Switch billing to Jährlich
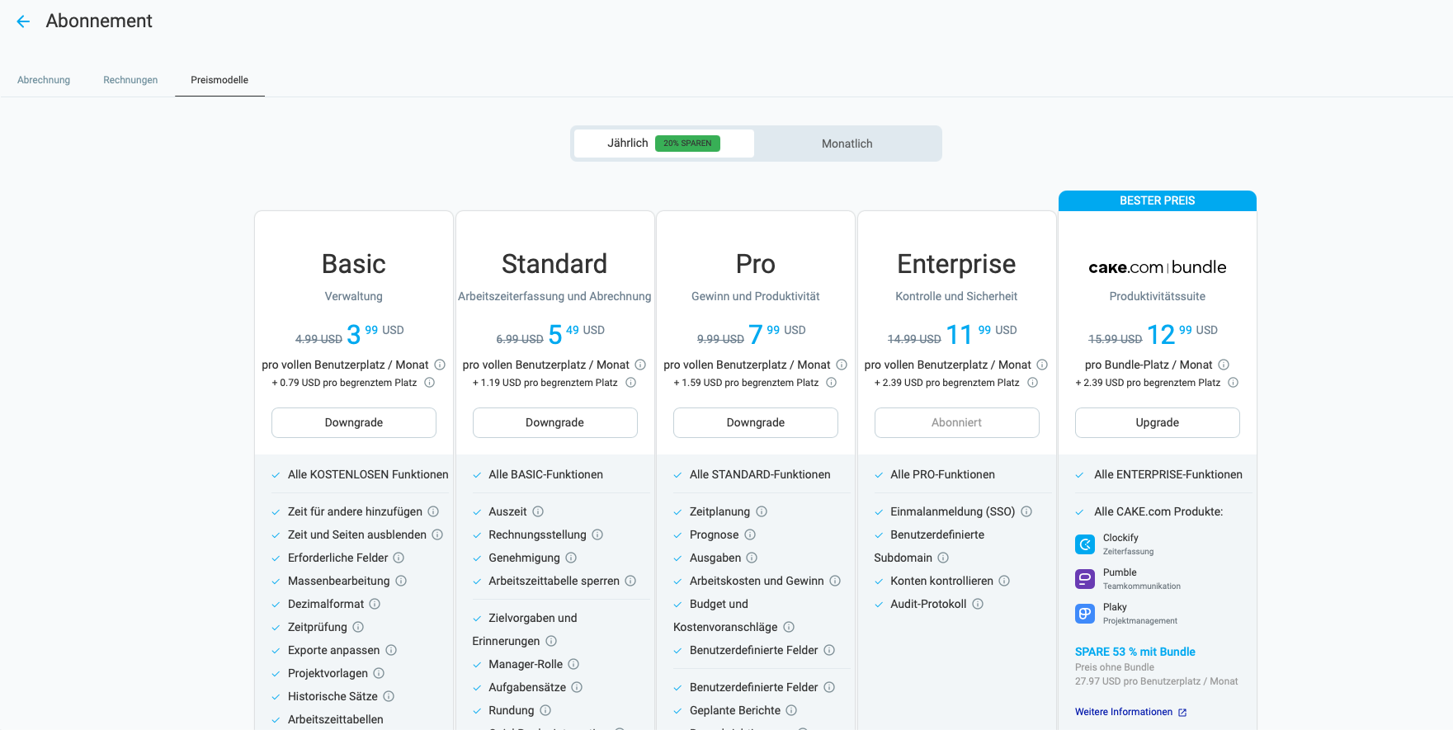This screenshot has width=1453, height=730. click(x=664, y=144)
